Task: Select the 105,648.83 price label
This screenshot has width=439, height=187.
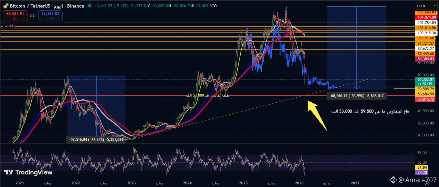Action: [427, 12]
